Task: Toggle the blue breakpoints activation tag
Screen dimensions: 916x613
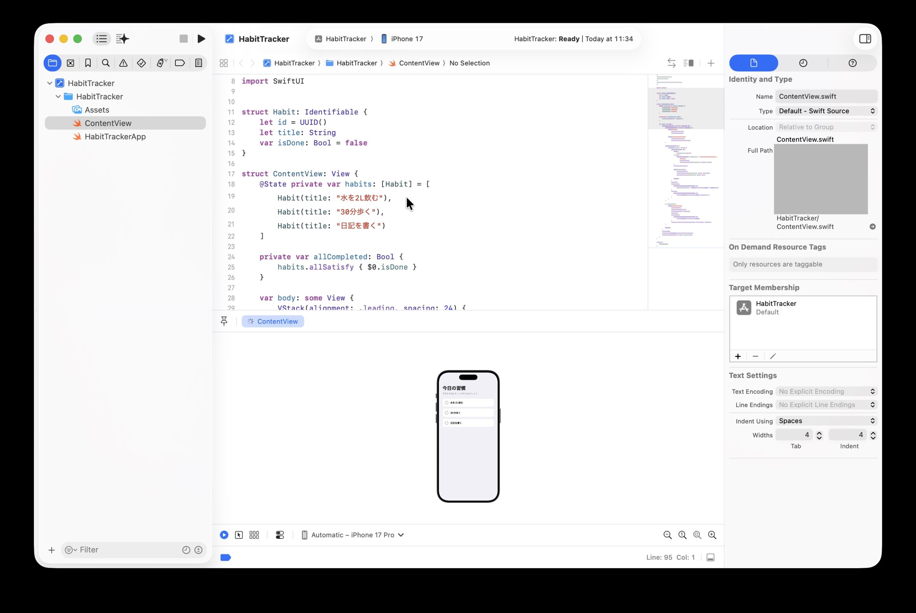Action: 225,558
